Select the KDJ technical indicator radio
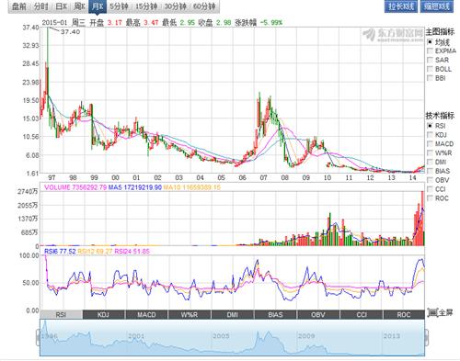 (x=431, y=135)
